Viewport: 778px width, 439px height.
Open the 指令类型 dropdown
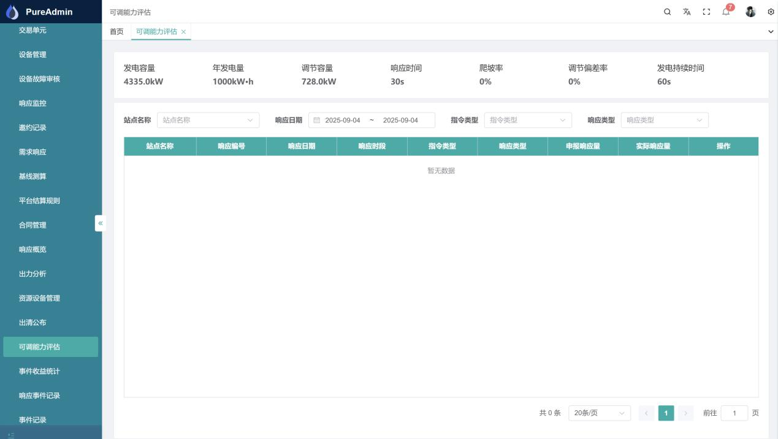527,120
